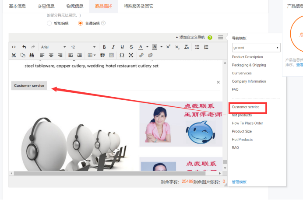Remove the hyperlink
Image resolution: width=303 pixels, height=200 pixels.
click(150, 56)
